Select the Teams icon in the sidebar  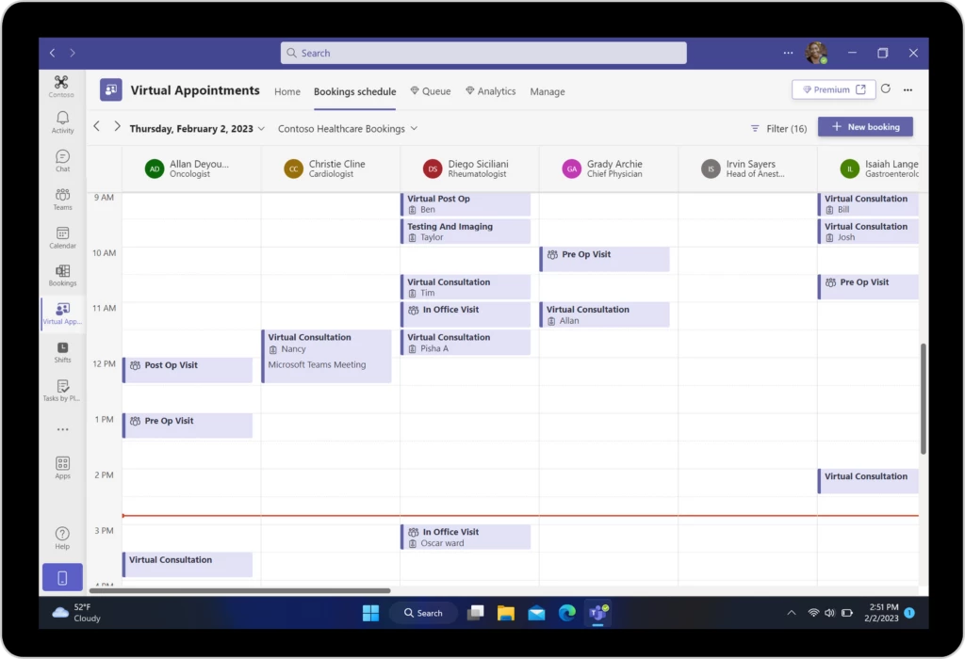(62, 201)
